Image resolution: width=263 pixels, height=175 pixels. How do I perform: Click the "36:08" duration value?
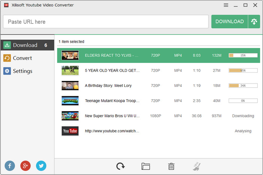tap(196, 116)
